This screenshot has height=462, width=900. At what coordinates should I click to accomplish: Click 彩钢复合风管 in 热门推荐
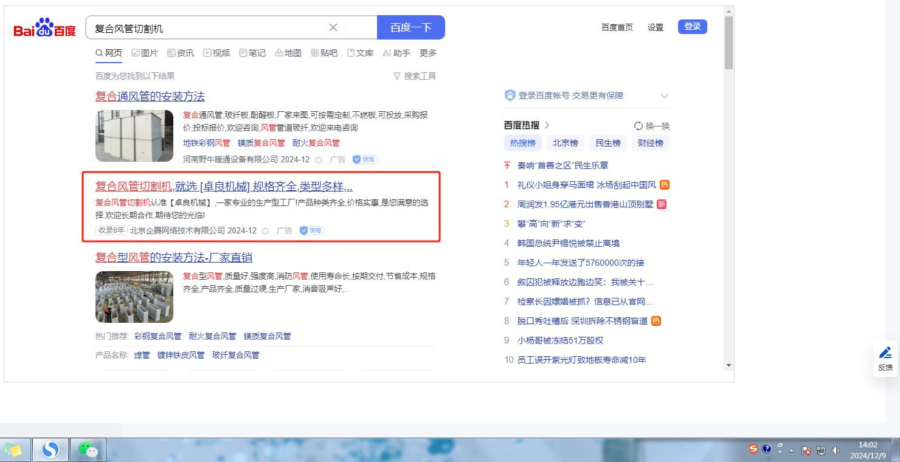click(158, 336)
